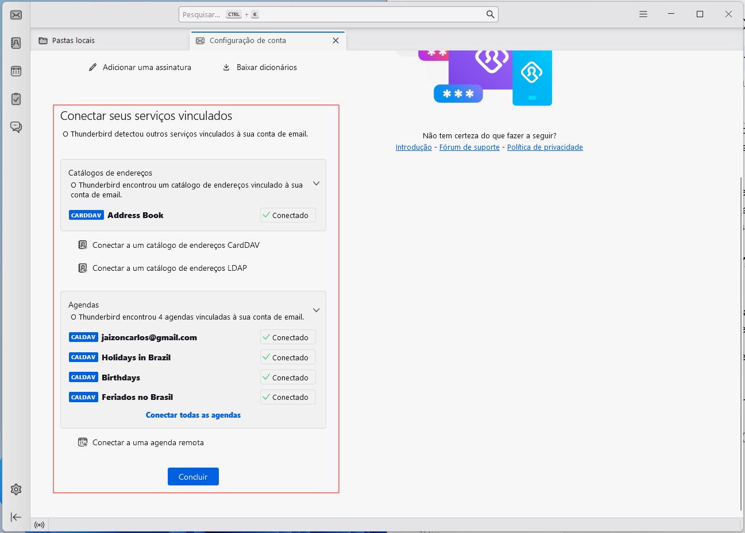745x533 pixels.
Task: Select the Configuração de conta tab
Action: 268,40
